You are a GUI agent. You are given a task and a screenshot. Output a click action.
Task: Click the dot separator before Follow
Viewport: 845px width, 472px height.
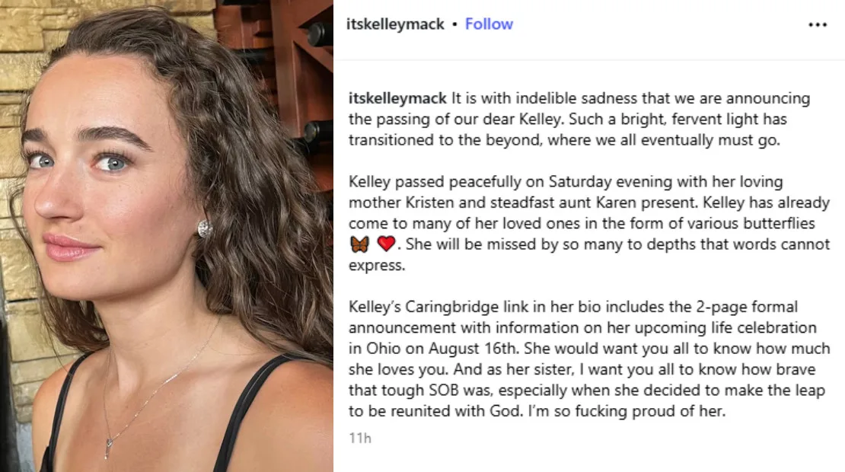pos(454,24)
